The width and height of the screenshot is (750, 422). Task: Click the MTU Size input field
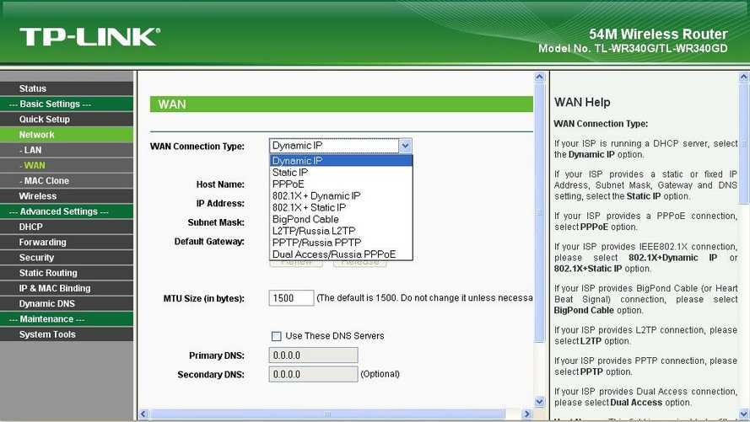[x=291, y=298]
